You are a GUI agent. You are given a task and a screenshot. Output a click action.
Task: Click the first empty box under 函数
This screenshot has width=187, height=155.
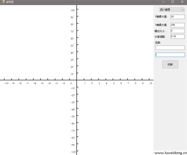(170, 48)
